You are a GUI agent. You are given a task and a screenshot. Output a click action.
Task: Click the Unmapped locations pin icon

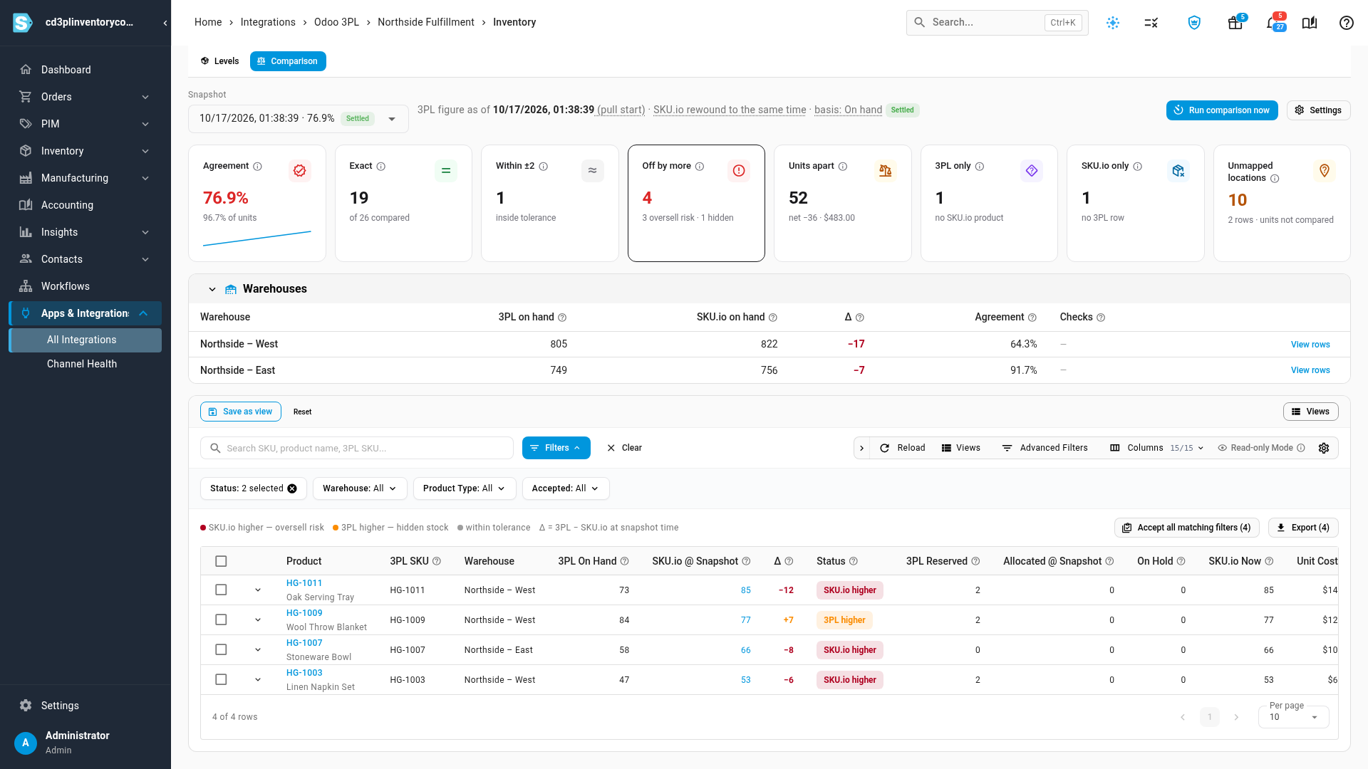1324,171
